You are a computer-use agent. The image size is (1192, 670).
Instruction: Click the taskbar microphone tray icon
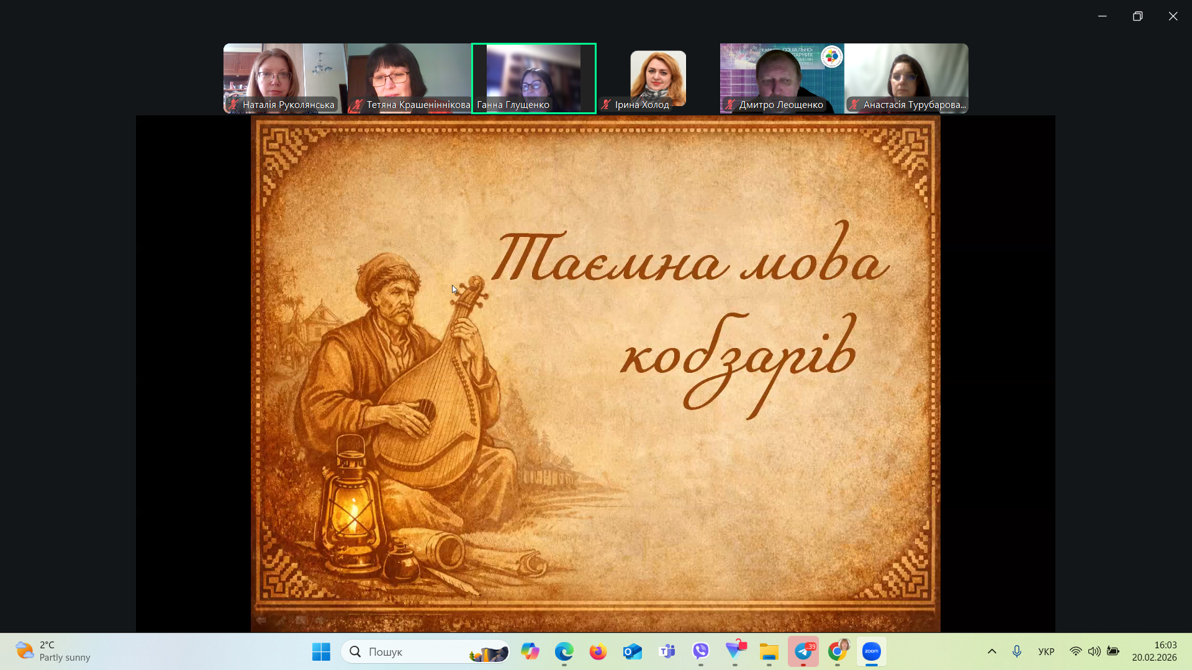point(1017,651)
